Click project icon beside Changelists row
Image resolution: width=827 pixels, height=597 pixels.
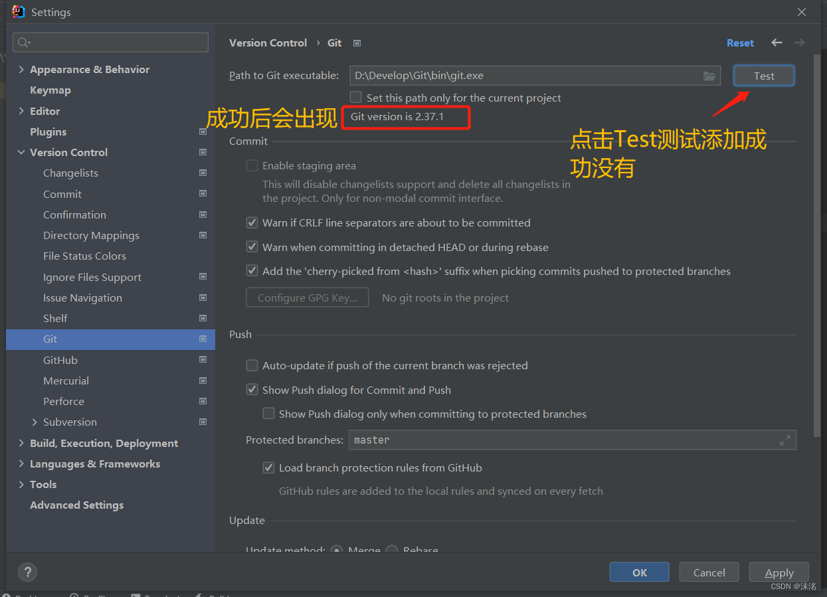(203, 173)
